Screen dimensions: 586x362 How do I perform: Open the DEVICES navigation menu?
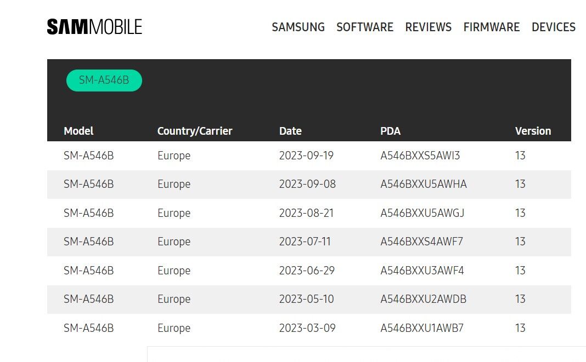coord(554,27)
